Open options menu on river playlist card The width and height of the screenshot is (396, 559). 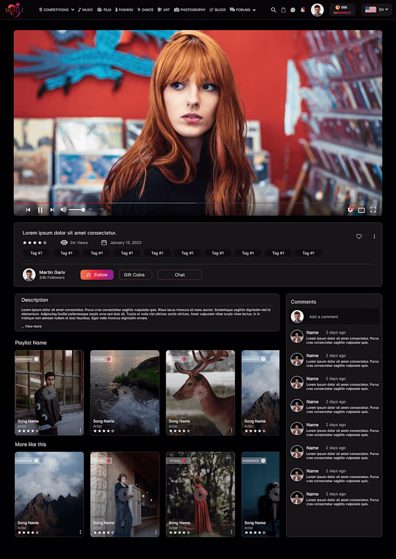(x=156, y=430)
